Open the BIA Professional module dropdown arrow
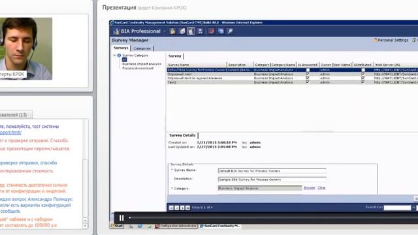The image size is (418, 235). 165,31
